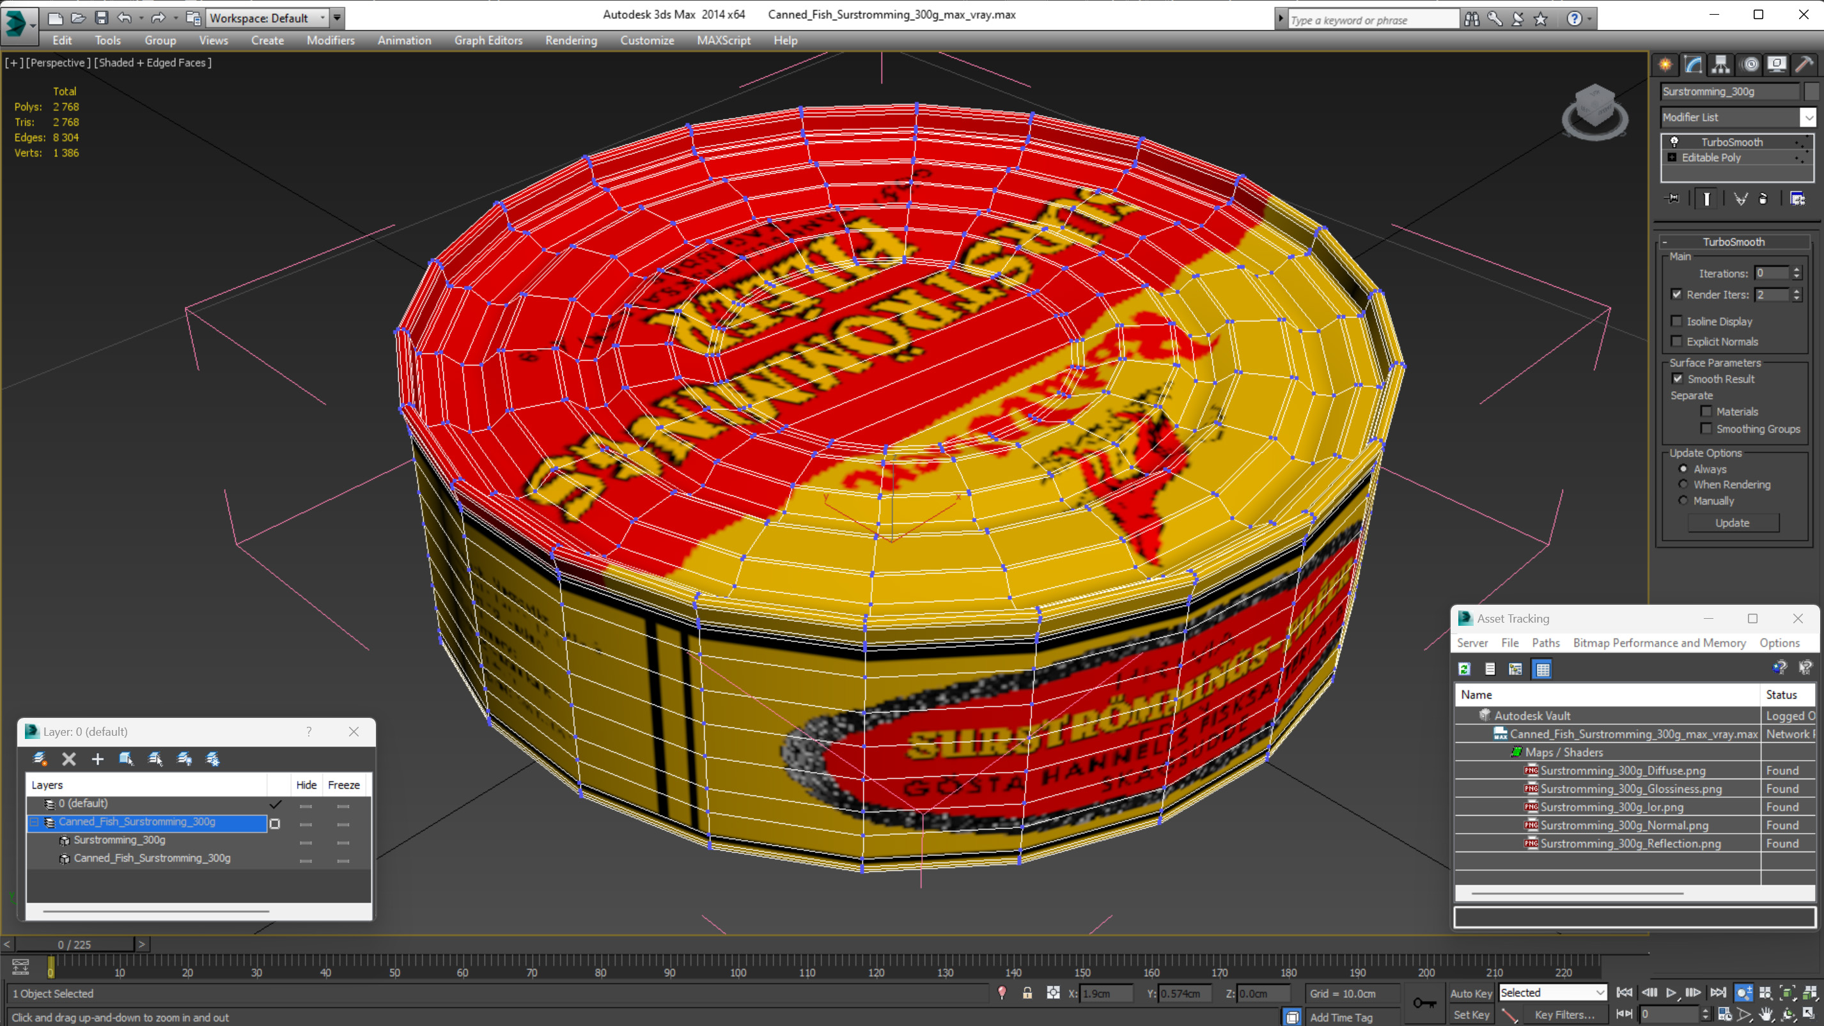Click Refresh icon in Asset Tracking
The width and height of the screenshot is (1824, 1026).
tap(1464, 669)
